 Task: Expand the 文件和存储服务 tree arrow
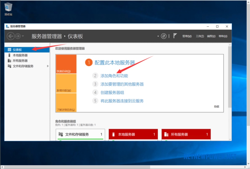pos(47,66)
